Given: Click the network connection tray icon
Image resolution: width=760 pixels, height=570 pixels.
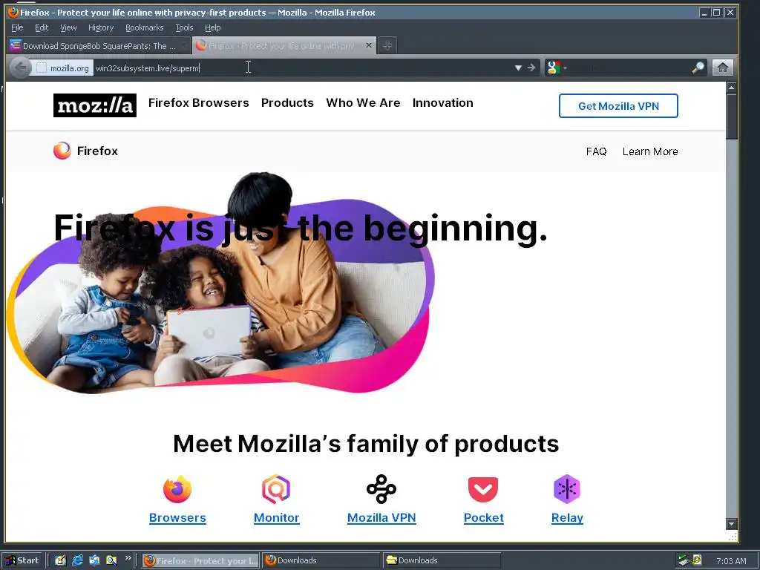Looking at the screenshot, I should coord(684,560).
